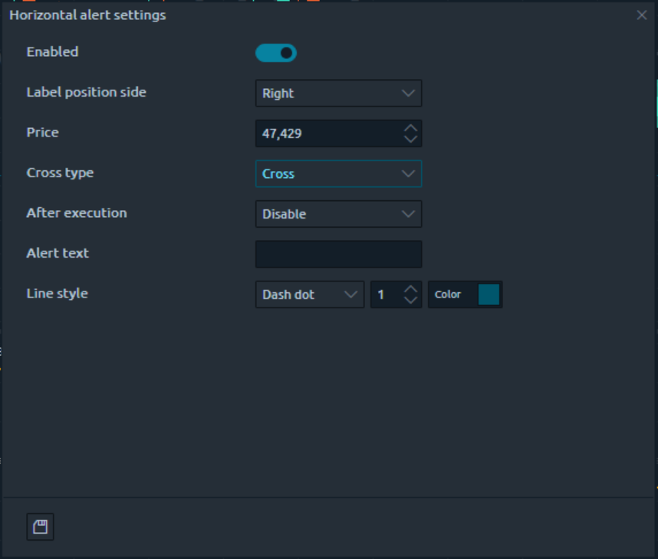The height and width of the screenshot is (559, 658).
Task: Click the line width value field
Action: pyautogui.click(x=386, y=294)
